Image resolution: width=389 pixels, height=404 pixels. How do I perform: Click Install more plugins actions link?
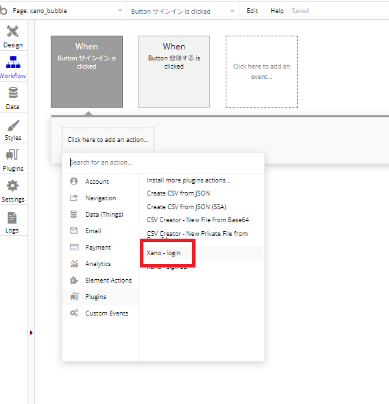(189, 180)
